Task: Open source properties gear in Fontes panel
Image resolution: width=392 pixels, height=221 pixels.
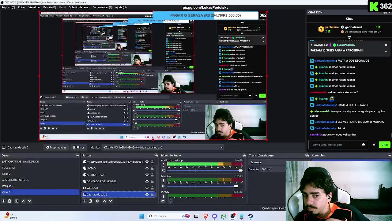Action: pos(97,201)
